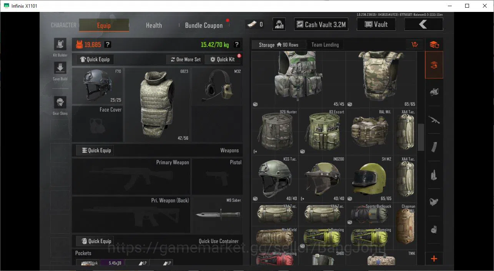
Task: Select the RAL Mil. backpack
Action: 369,132
